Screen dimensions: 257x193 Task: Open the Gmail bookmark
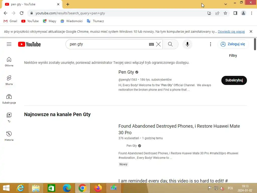(x=10, y=21)
